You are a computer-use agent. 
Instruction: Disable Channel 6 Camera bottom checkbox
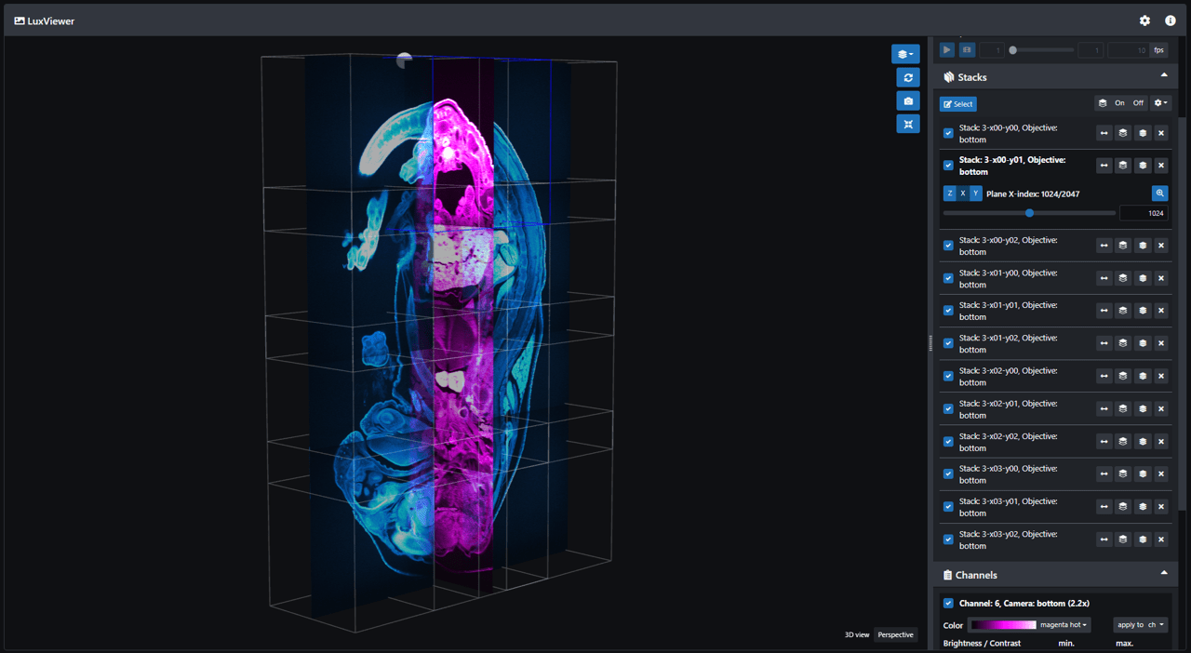[x=948, y=603]
